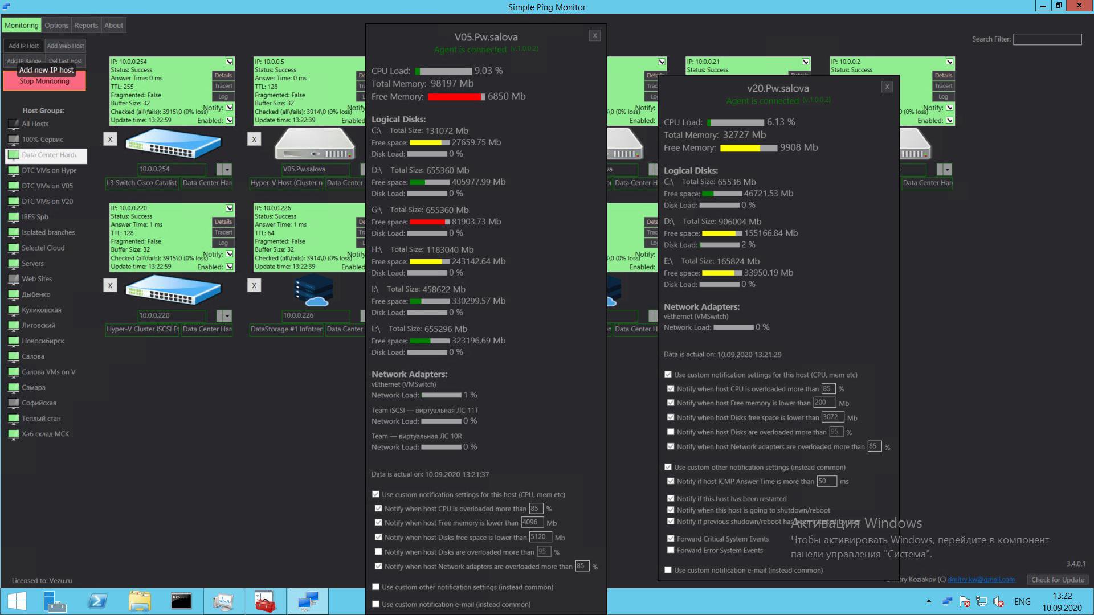Run Tracert for host 10.0.0.220
Screen dimensions: 1094x615
click(x=223, y=232)
